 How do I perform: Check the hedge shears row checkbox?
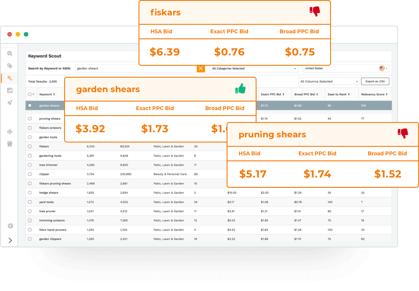30,192
